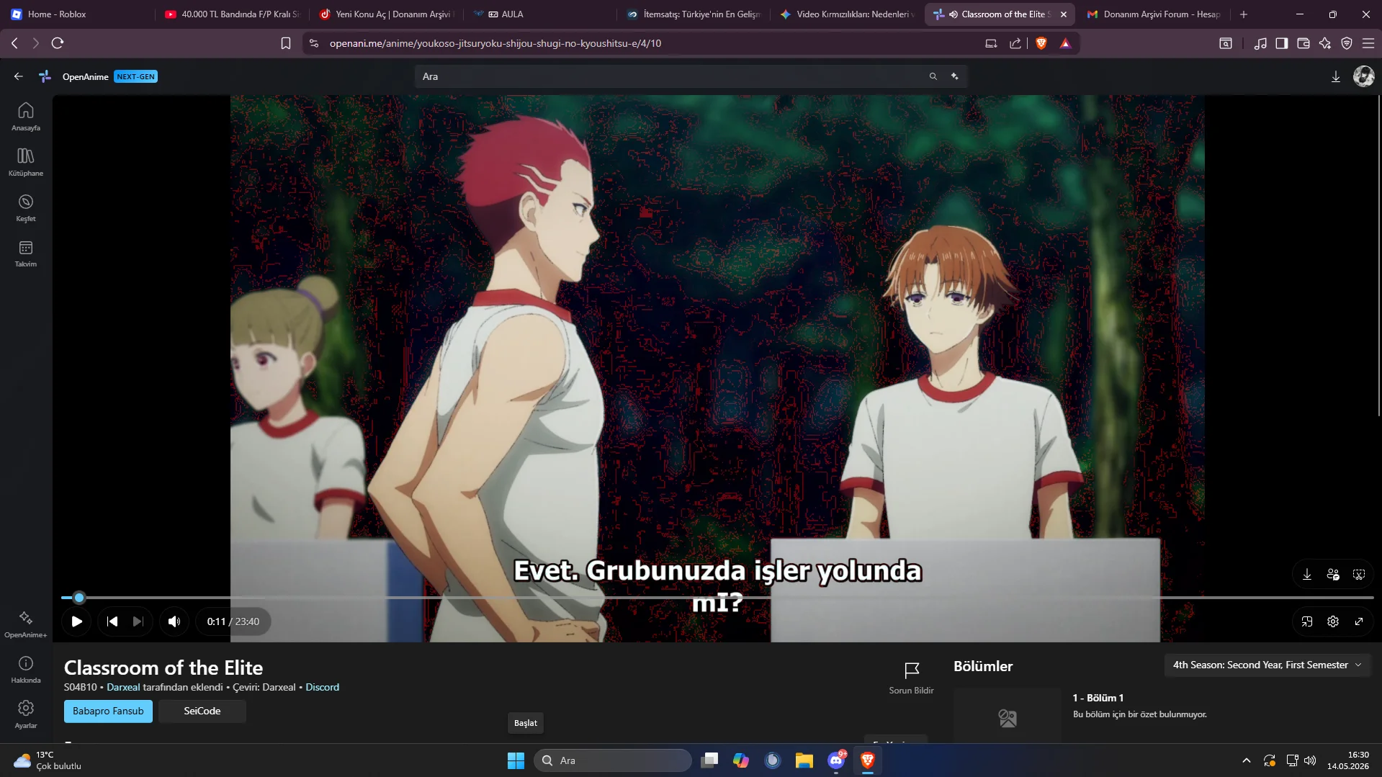Open downloads icon in OpenAnime header
The width and height of the screenshot is (1382, 777).
click(1336, 76)
